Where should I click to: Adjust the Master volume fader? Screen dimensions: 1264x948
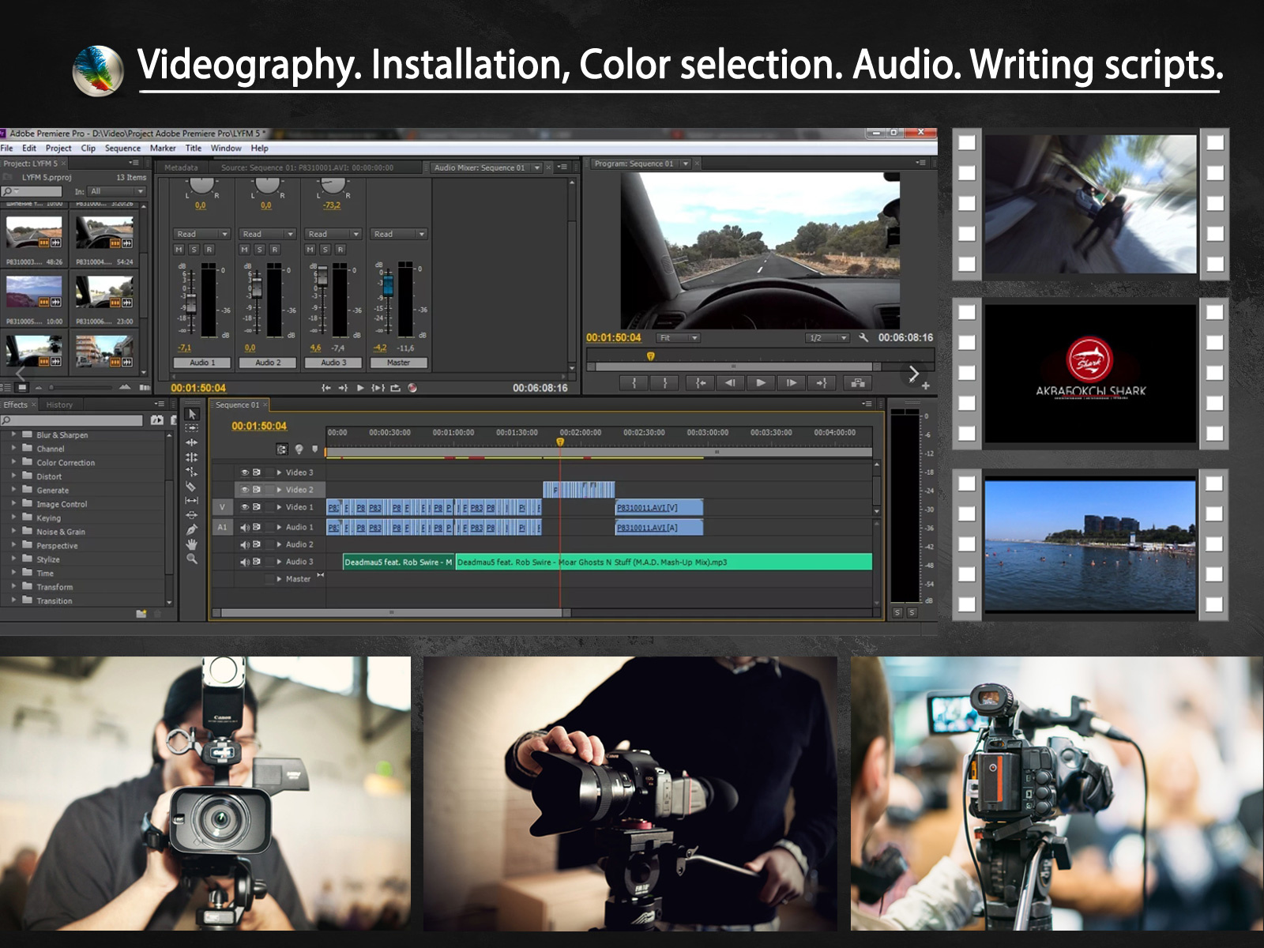coord(387,284)
